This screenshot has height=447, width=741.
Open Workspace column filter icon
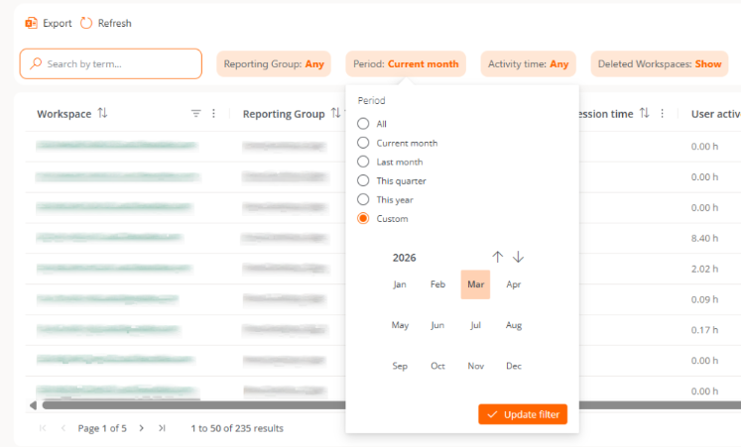point(195,114)
